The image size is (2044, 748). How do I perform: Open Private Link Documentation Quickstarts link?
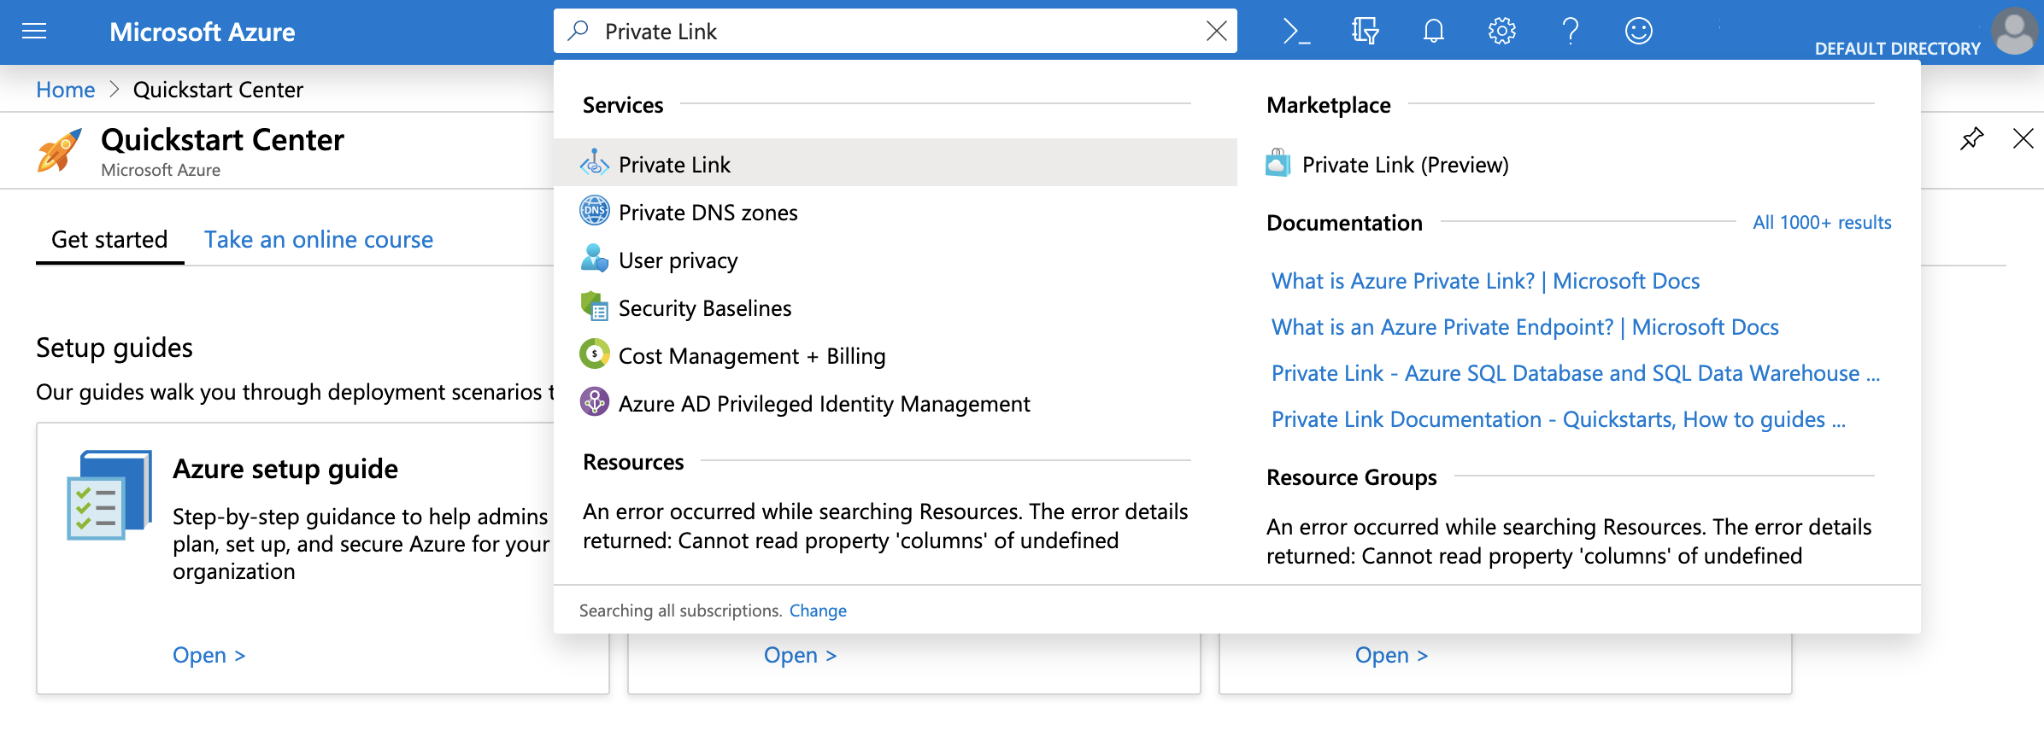tap(1558, 419)
